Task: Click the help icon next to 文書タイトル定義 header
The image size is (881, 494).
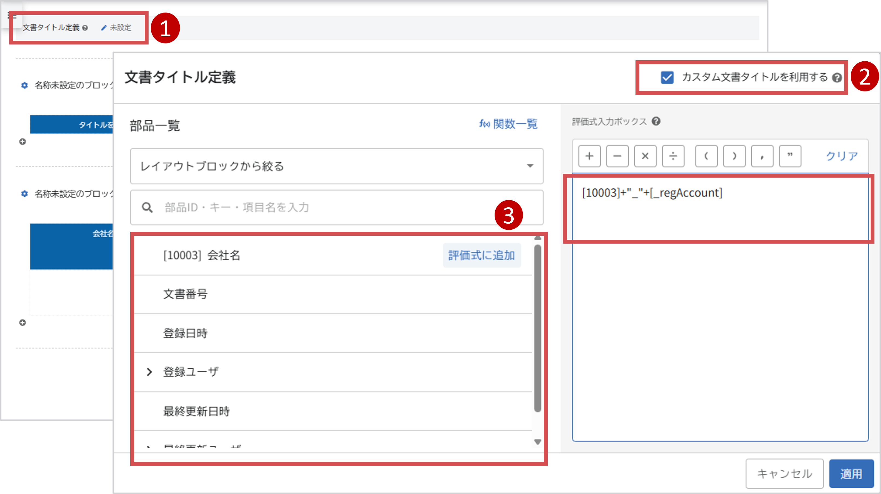Action: point(85,28)
